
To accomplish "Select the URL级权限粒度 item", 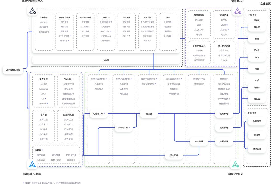I will pos(147,31).
